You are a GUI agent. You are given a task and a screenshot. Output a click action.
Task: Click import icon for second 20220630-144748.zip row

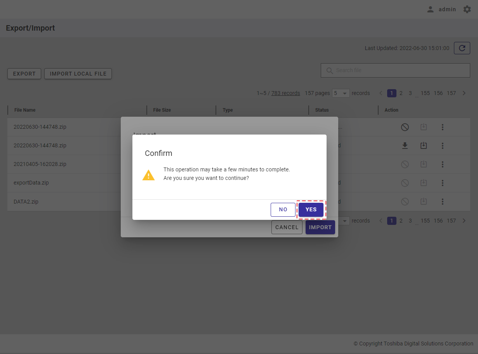pos(424,146)
